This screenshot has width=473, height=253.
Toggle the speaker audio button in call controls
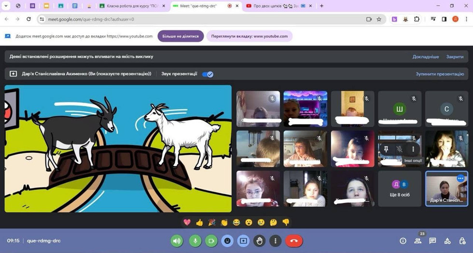tap(177, 241)
